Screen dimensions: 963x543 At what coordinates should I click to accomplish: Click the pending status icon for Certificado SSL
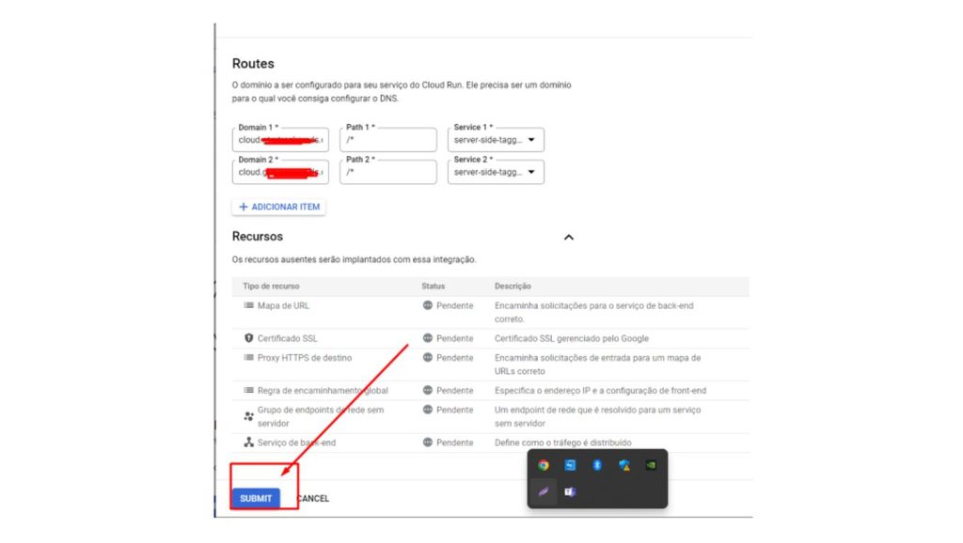(x=428, y=338)
